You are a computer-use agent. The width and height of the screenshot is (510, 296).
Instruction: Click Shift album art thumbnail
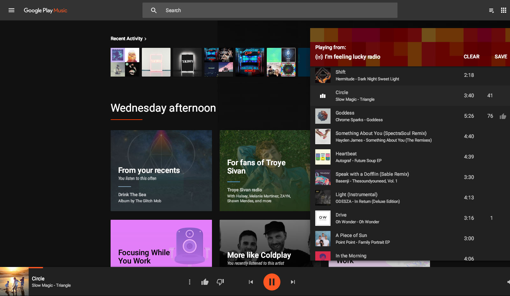coord(323,75)
